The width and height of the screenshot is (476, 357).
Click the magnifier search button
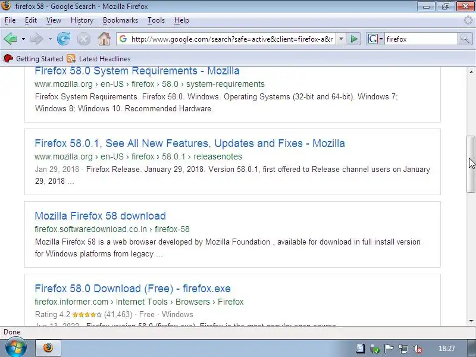pos(465,39)
